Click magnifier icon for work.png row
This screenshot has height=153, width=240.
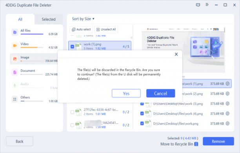click(x=227, y=124)
